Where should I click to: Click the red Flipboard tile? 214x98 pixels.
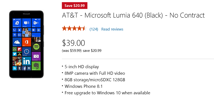[x=19, y=49]
